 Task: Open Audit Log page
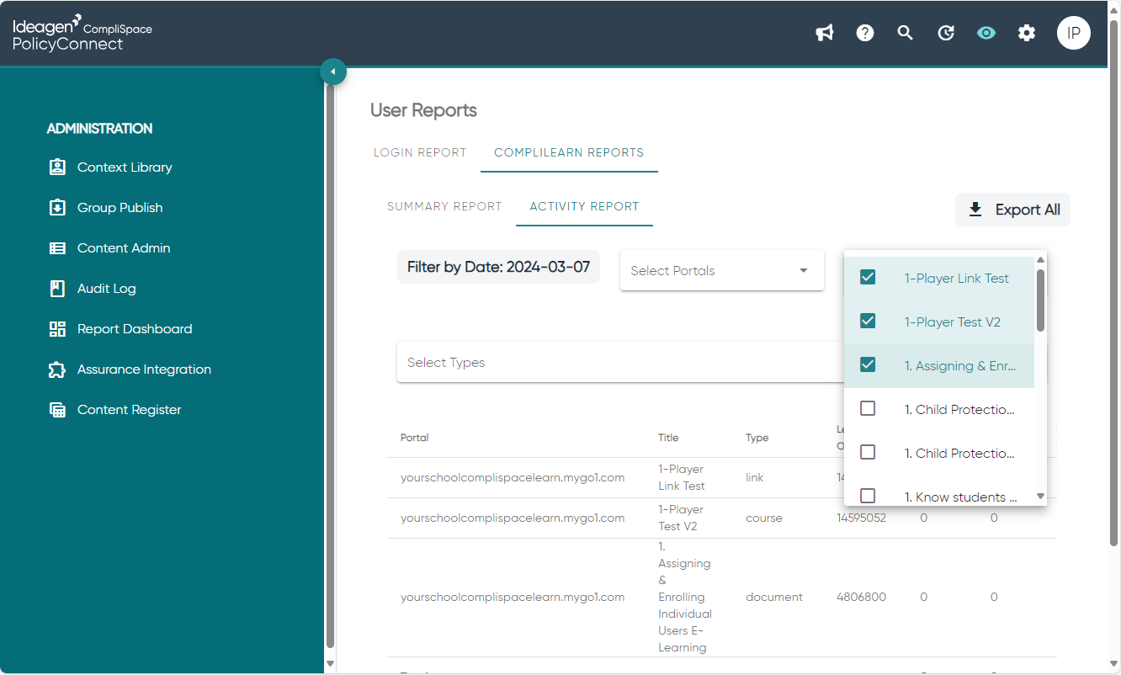coord(106,288)
